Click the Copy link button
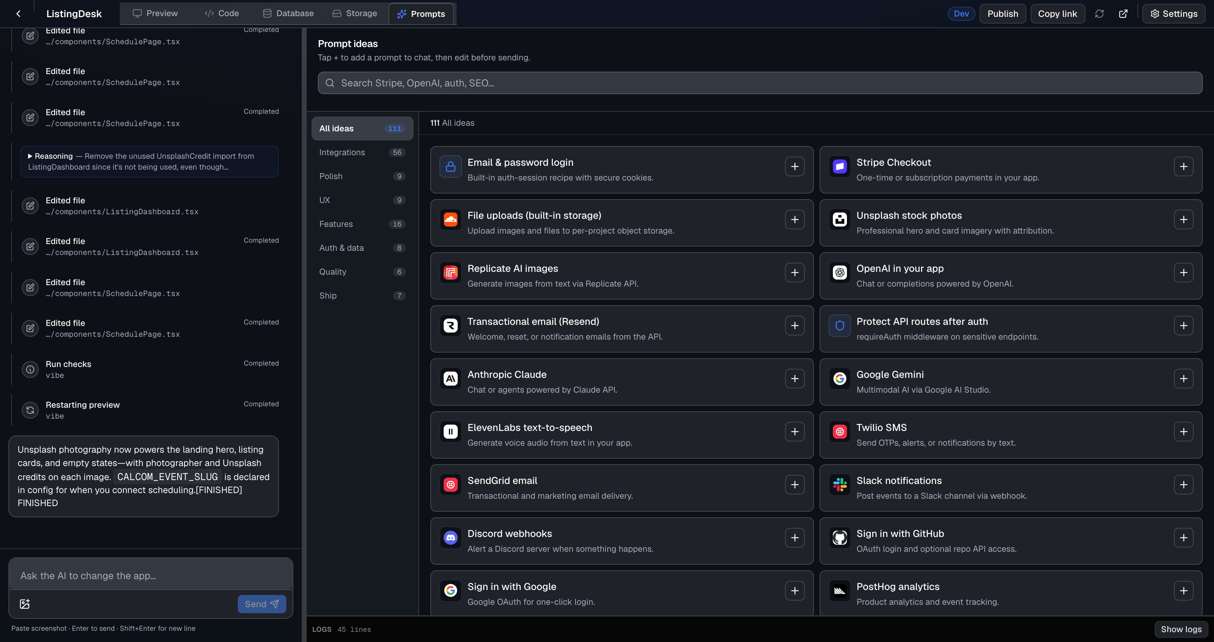Screen dimensions: 1214x642 tap(1057, 14)
